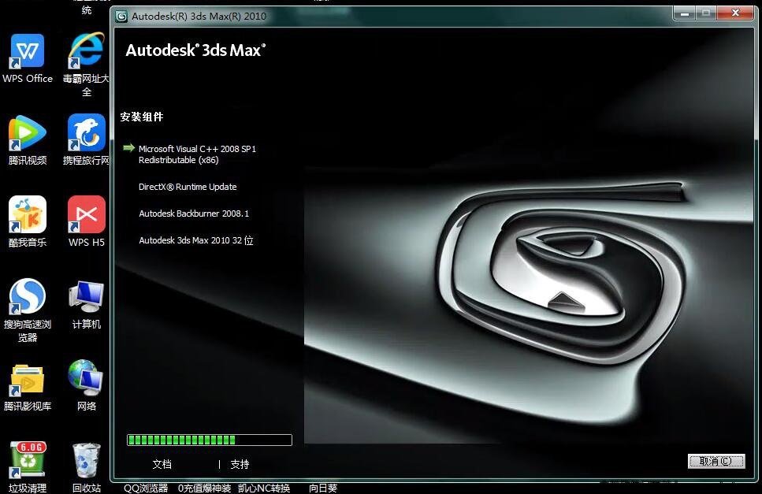Select Microsoft Visual C++ 2008 SP1 Redistributable entry
Viewport: 762px width, 494px height.
pyautogui.click(x=197, y=154)
